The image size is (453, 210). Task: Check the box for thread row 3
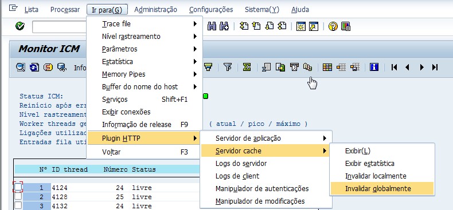pos(18,205)
